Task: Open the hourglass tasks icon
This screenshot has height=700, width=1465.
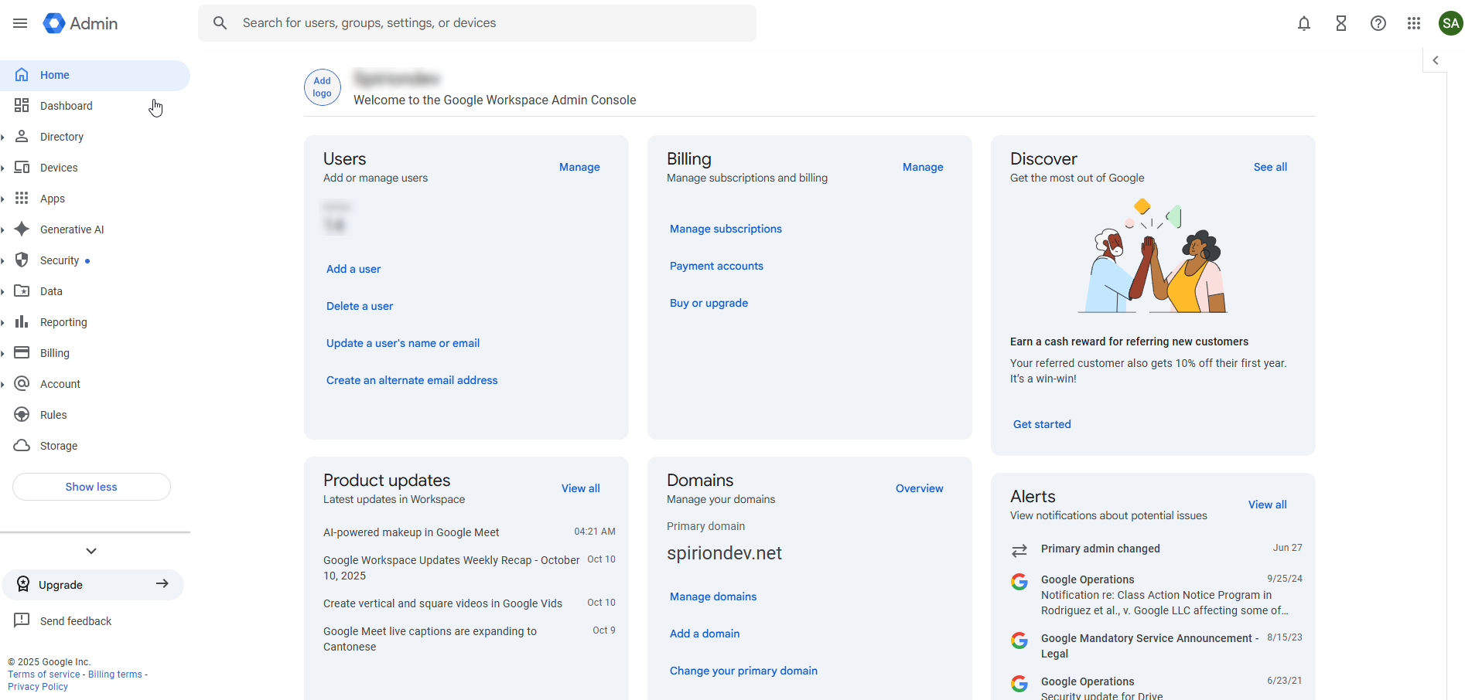Action: pos(1341,23)
